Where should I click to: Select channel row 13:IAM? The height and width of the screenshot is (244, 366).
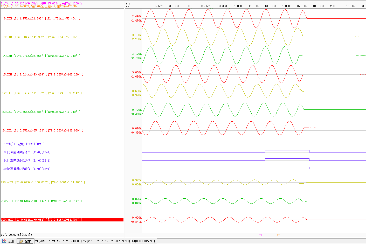tap(41, 37)
